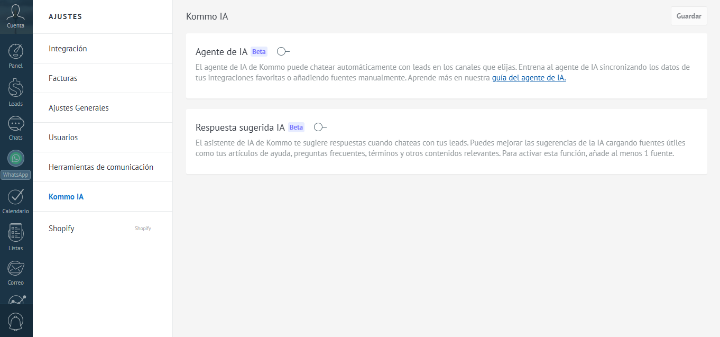Select Integración in settings menu
720x337 pixels.
[103, 49]
